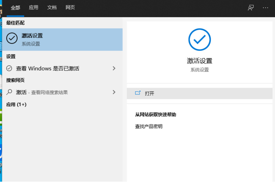Expand the arrow for 查看 Windows 是否已激活
Viewport: 275px width, 184px height.
pos(114,69)
